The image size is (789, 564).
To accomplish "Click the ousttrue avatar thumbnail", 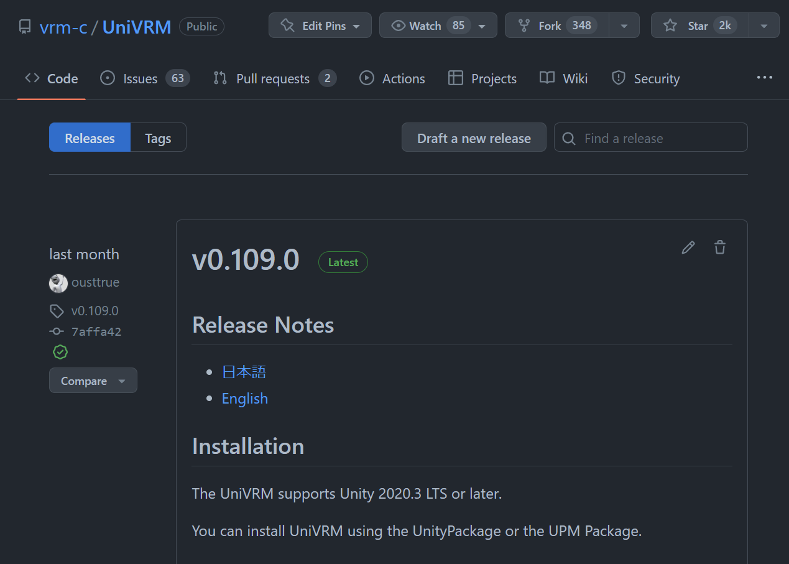I will (58, 283).
